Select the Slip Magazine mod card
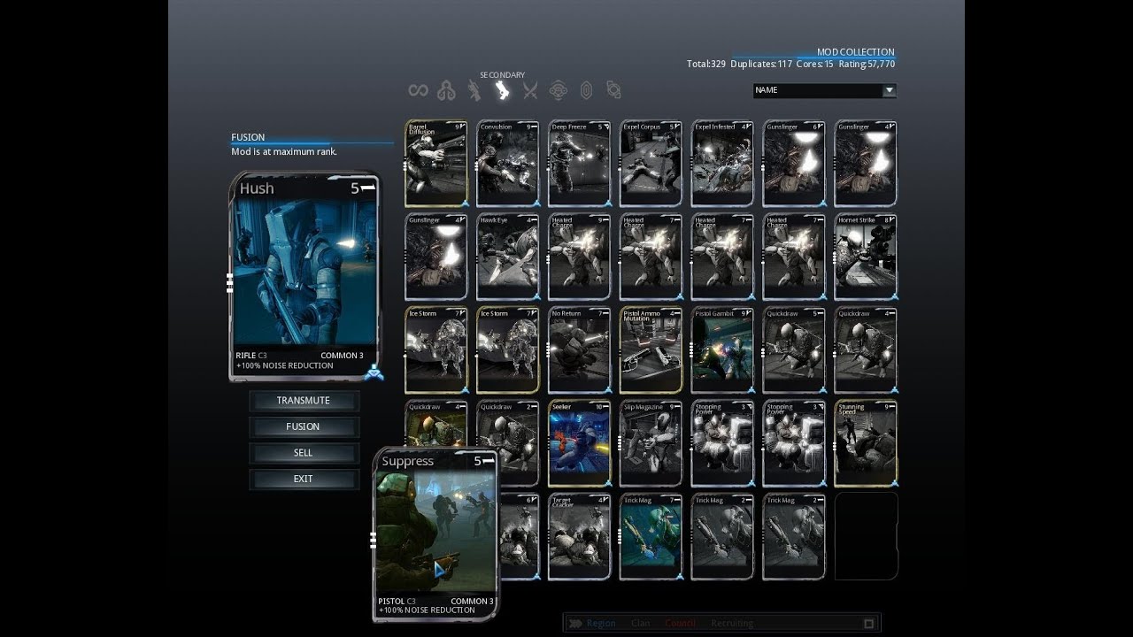Screen dimensions: 1133x637 click(x=651, y=443)
